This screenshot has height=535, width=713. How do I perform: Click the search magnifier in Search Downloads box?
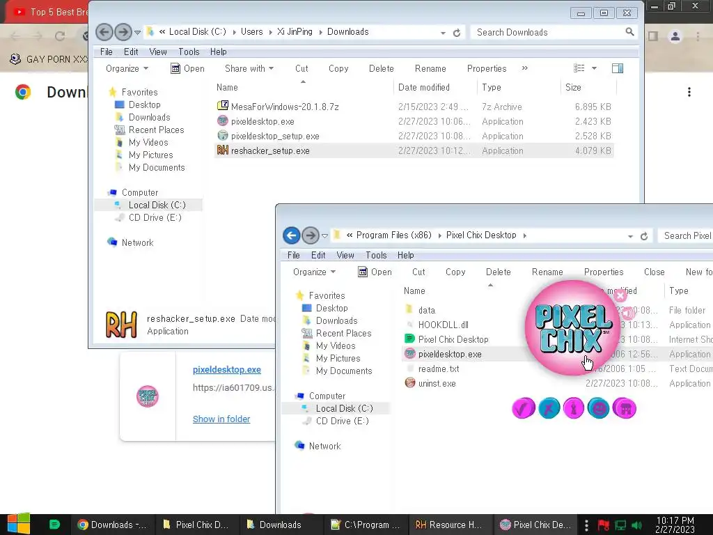click(x=629, y=32)
